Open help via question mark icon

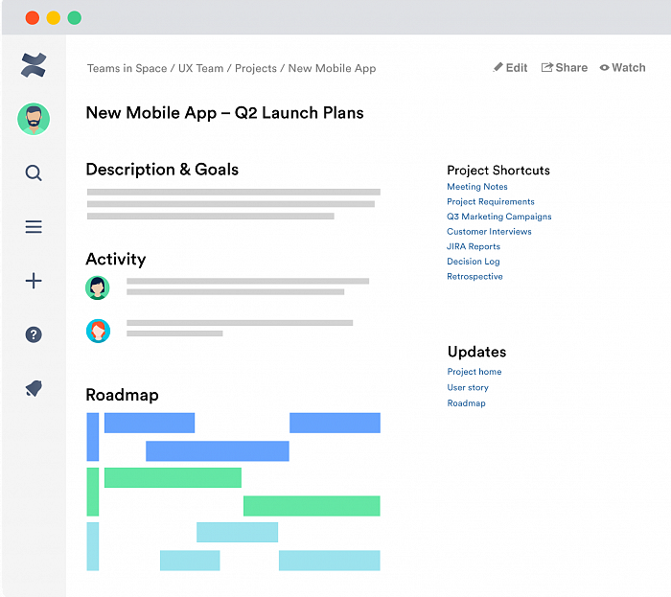click(x=34, y=334)
